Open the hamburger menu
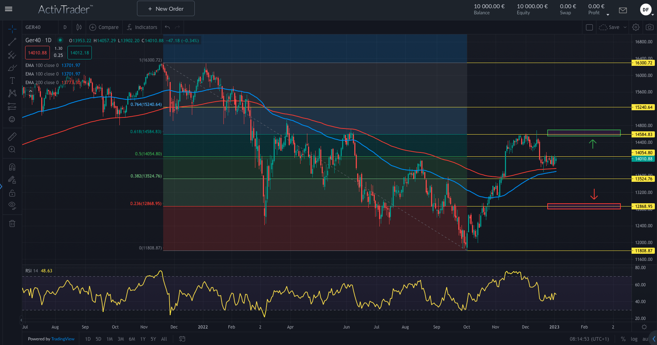 pyautogui.click(x=9, y=9)
